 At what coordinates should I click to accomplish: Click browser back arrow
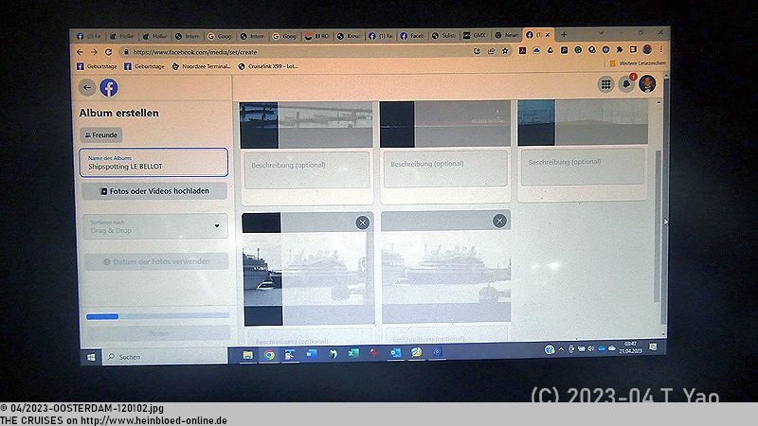81,52
